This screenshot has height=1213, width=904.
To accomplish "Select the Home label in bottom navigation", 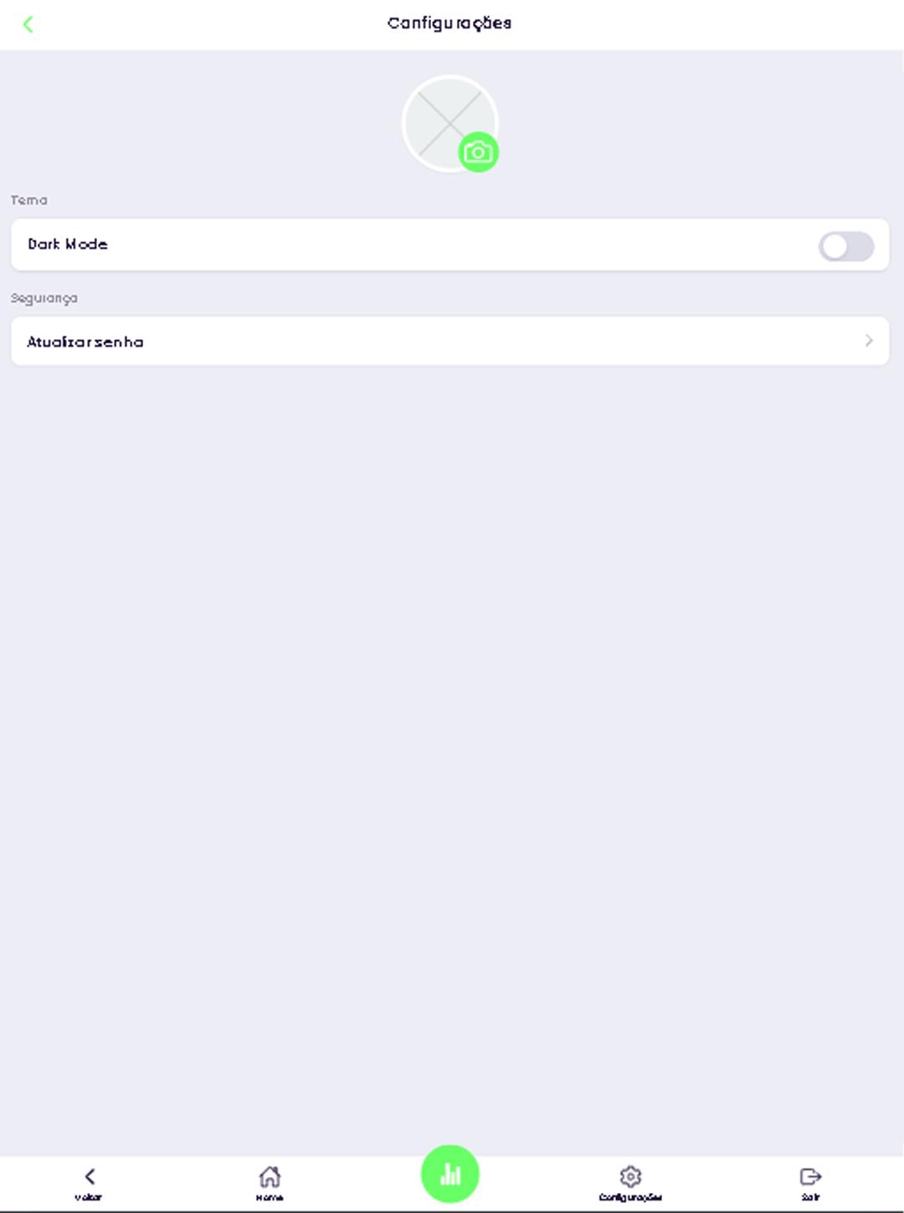I will pos(270,1197).
